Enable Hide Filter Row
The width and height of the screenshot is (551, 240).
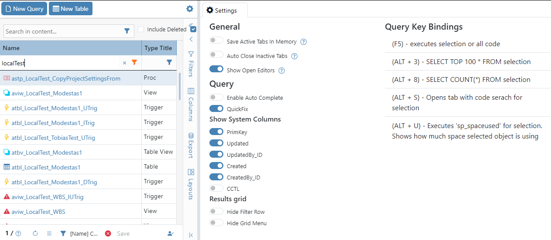(216, 211)
